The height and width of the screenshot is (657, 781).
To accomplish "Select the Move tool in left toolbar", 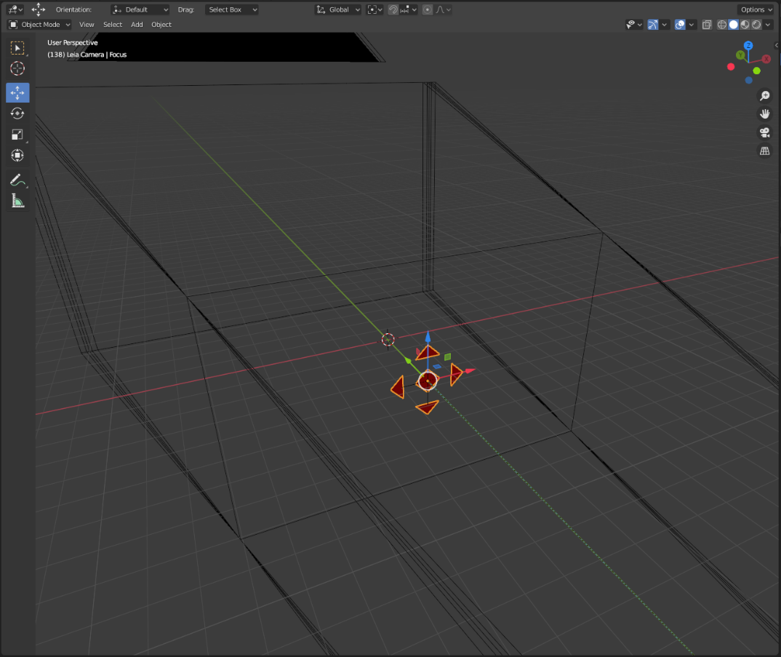I will click(x=17, y=92).
